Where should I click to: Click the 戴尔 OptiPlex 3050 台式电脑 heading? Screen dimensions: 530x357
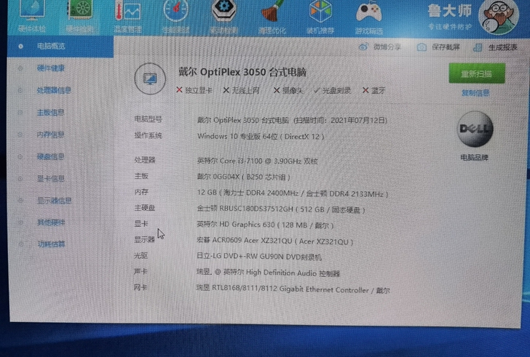[x=242, y=72]
